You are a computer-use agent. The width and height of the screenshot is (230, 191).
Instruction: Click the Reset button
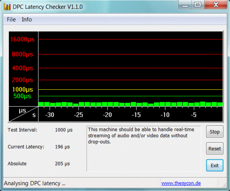pos(215,149)
